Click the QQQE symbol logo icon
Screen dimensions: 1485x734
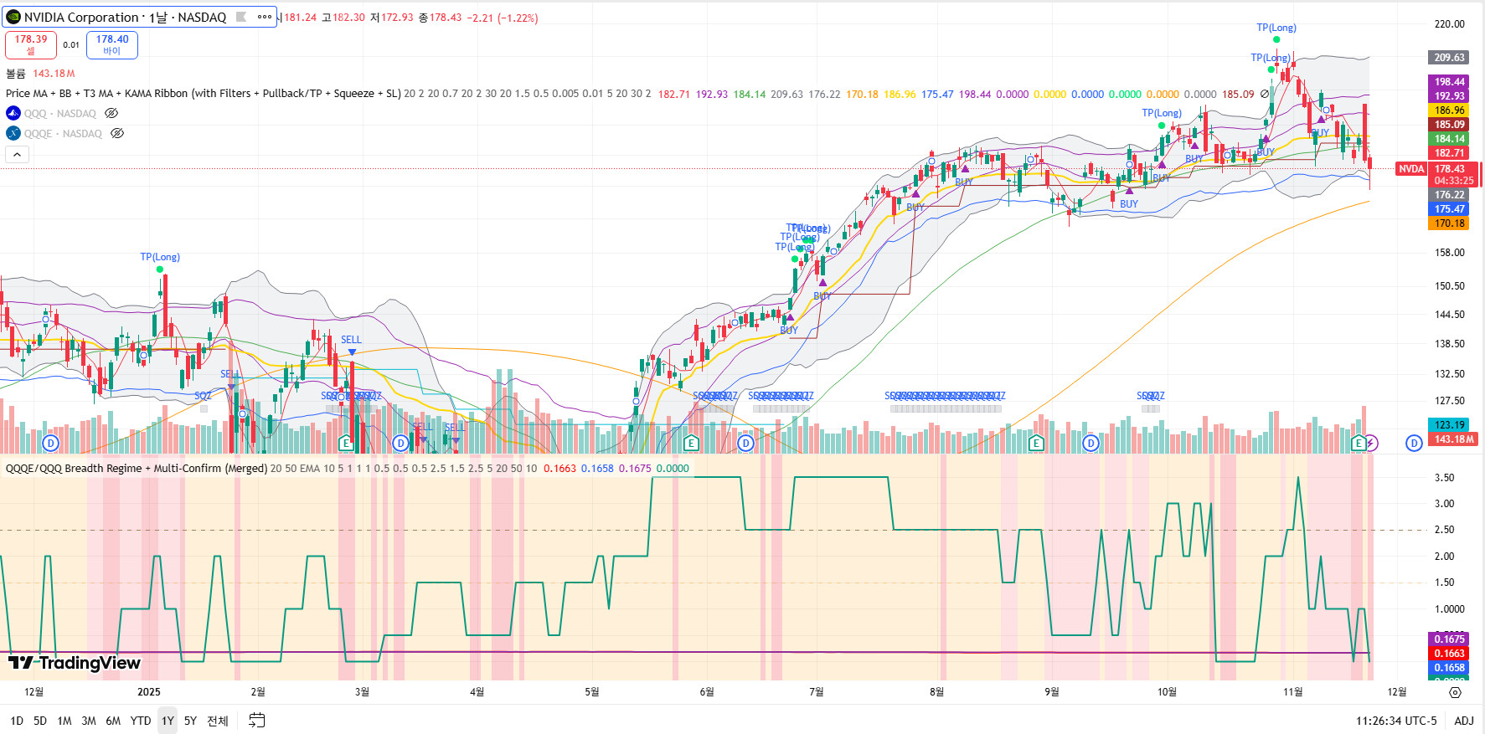coord(13,133)
